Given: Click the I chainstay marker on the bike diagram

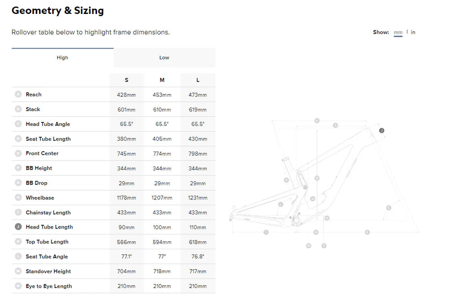Looking at the screenshot, I should click(266, 232).
